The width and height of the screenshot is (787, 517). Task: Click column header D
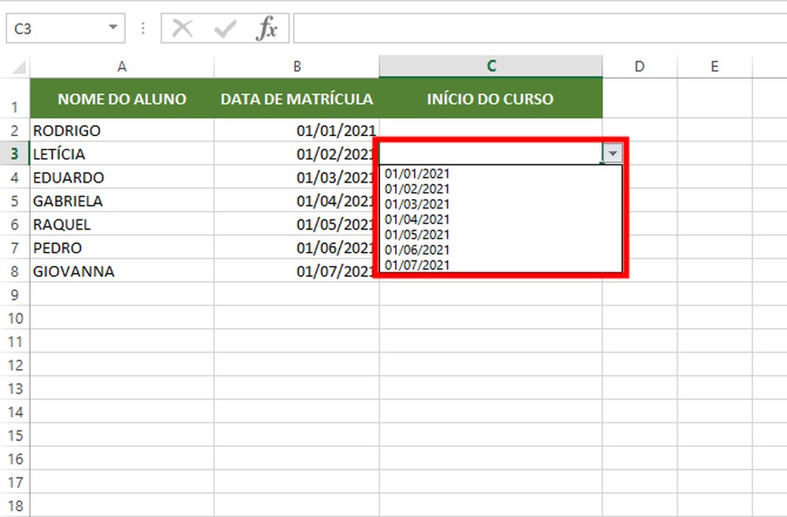pyautogui.click(x=639, y=66)
